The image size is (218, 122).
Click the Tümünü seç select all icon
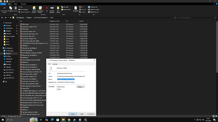coord(89,7)
